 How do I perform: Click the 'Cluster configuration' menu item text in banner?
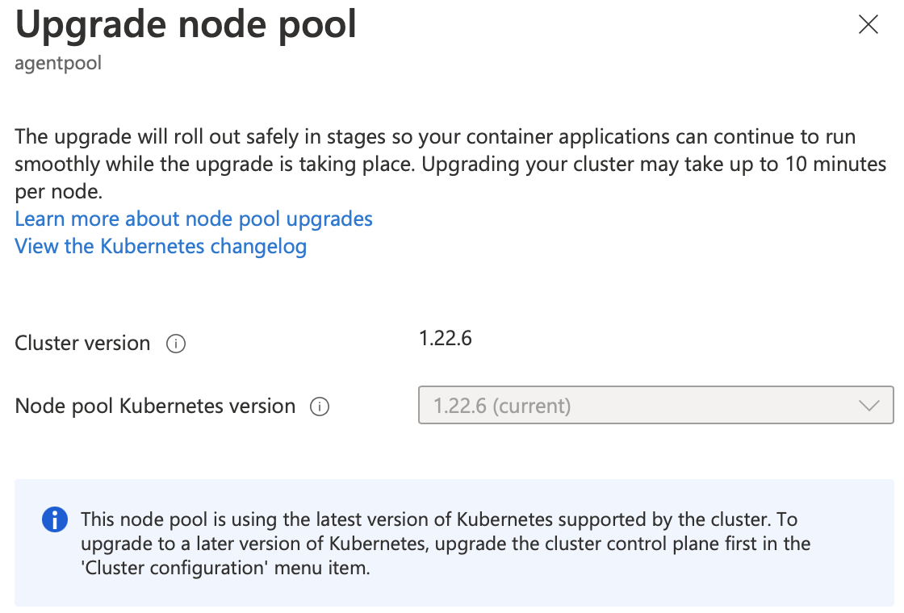pos(225,568)
